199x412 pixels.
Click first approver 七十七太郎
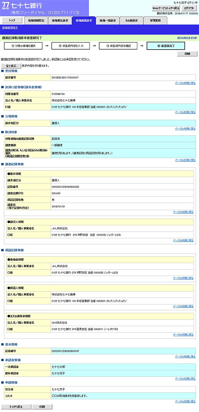pyautogui.click(x=58, y=366)
